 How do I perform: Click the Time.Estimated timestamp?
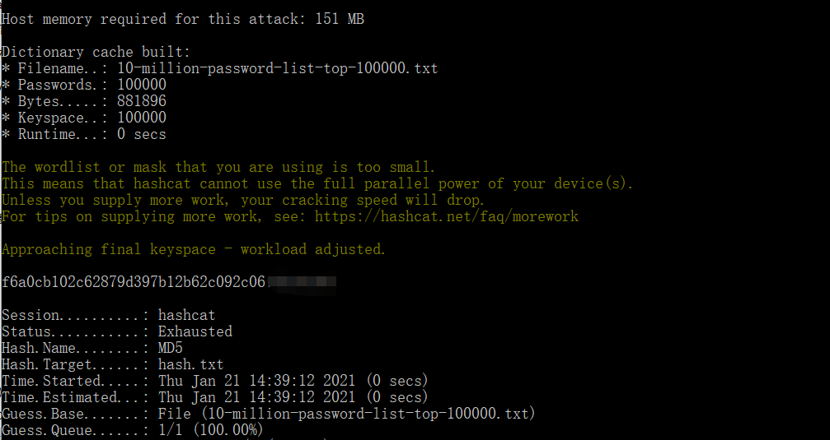click(x=293, y=397)
